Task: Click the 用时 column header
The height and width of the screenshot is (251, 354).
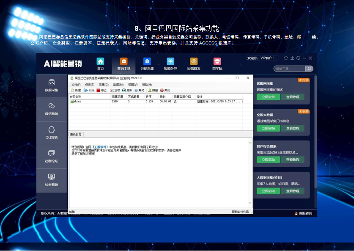Action: [166, 97]
